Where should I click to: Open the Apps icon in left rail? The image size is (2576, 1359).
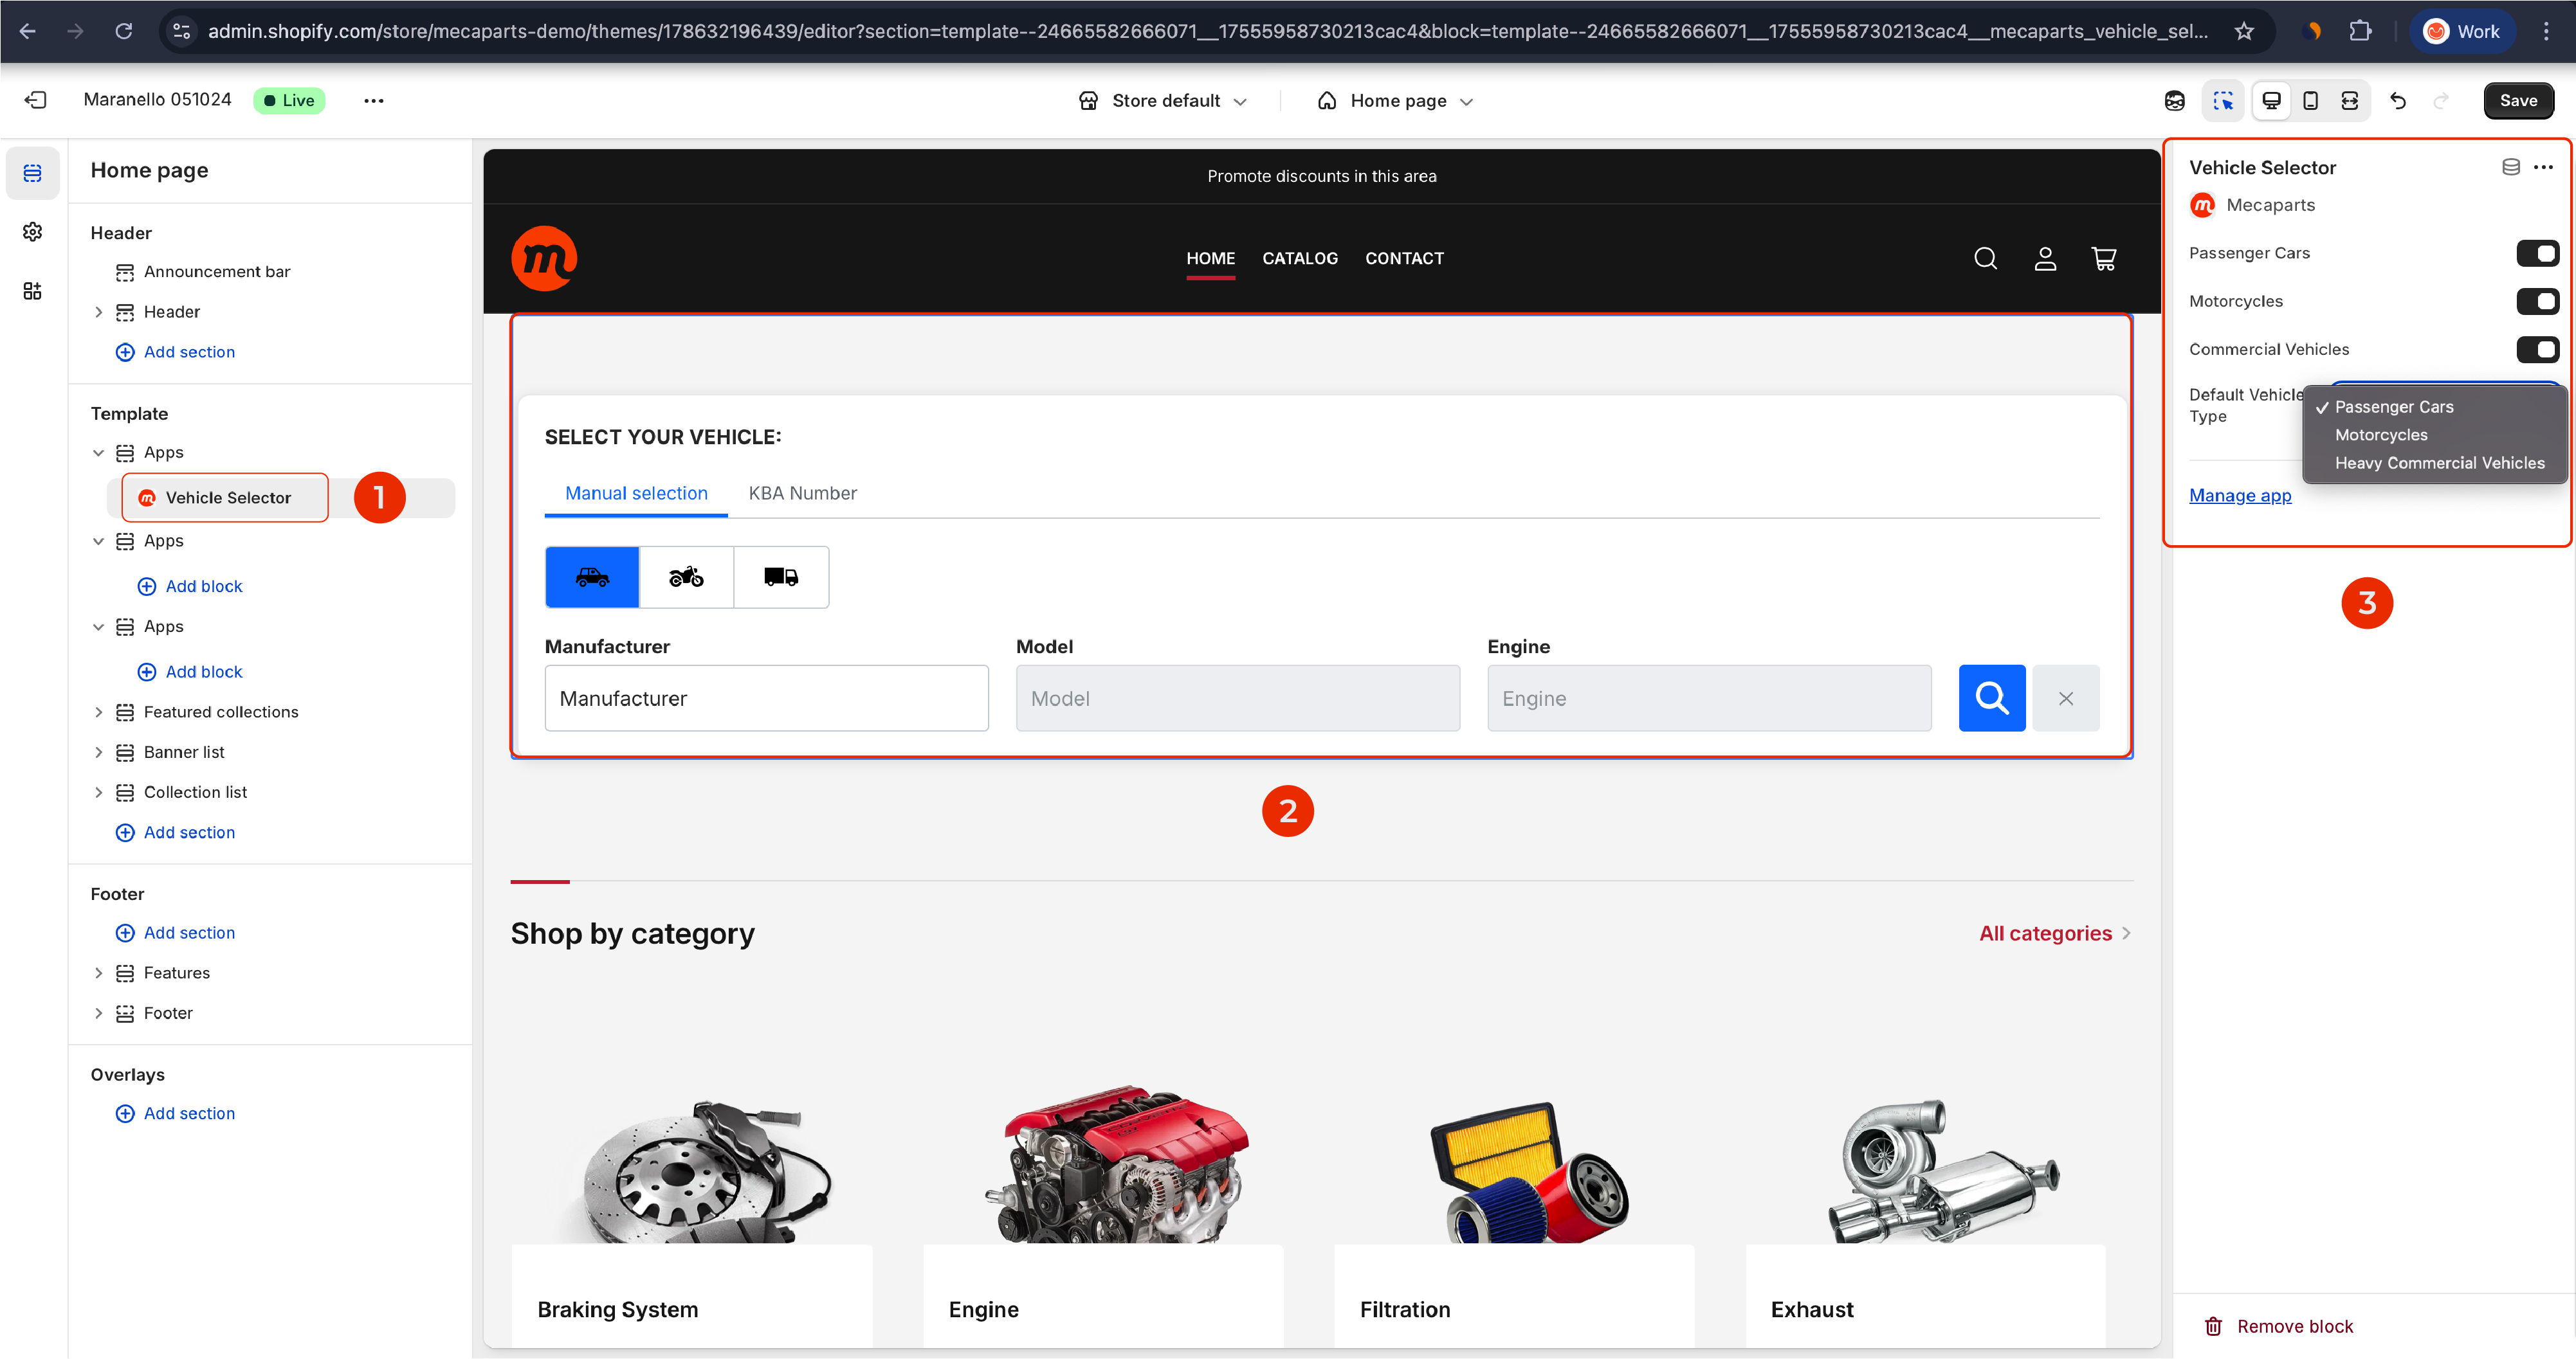click(x=32, y=291)
